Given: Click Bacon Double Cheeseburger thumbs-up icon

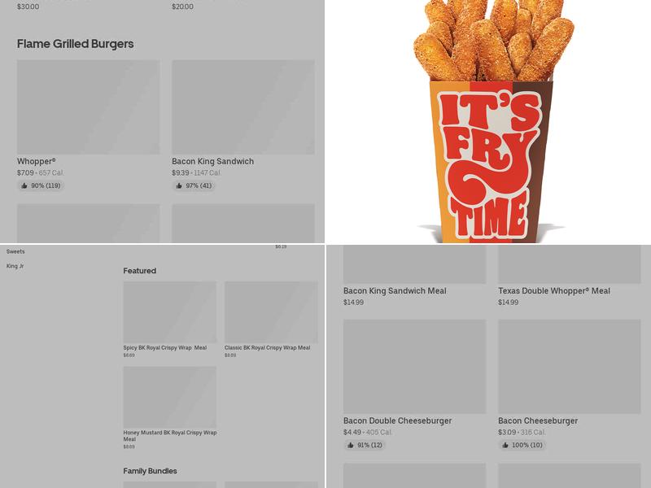Looking at the screenshot, I should pyautogui.click(x=351, y=445).
